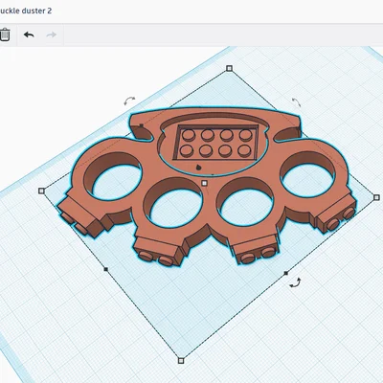The image size is (383, 383).
Task: Click the upper-right rotation arrow handle
Action: 296,102
